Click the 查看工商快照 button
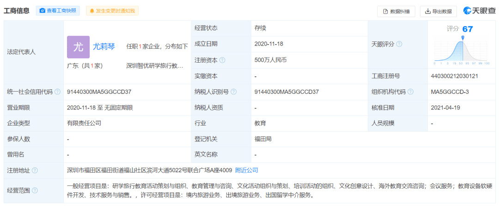This screenshot has height=208, width=499. tap(58, 11)
